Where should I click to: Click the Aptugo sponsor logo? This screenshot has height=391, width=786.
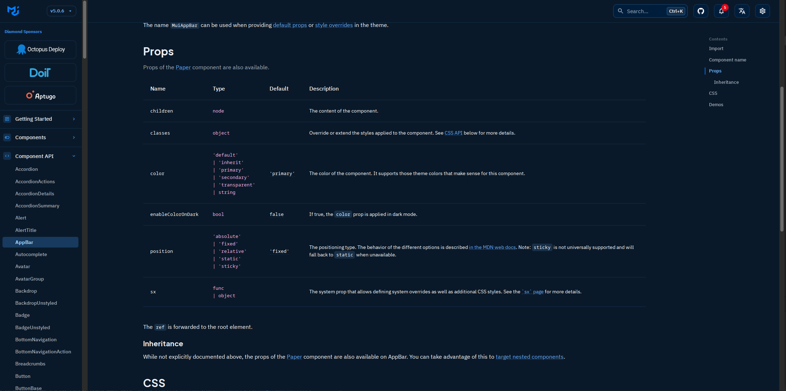coord(40,95)
